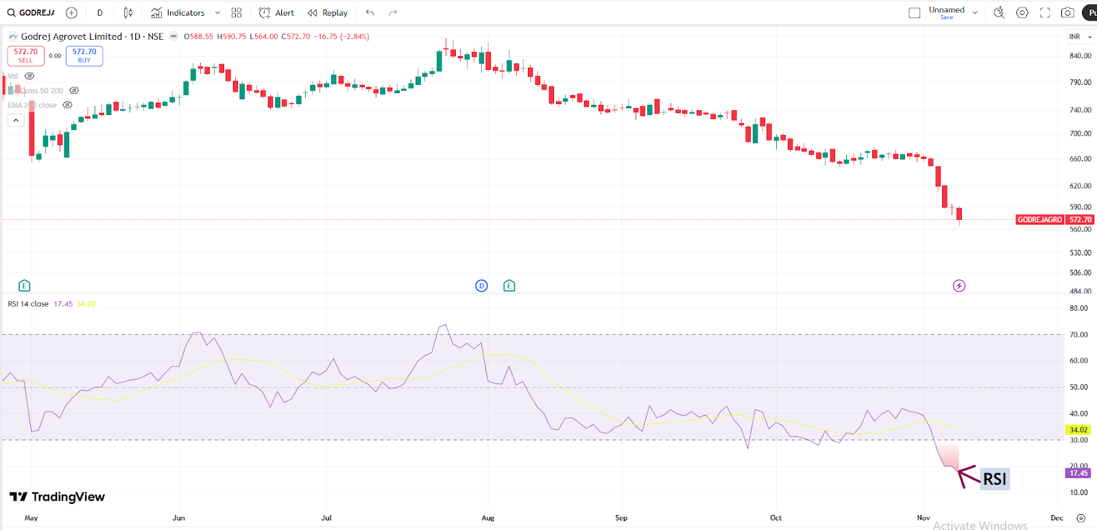This screenshot has width=1097, height=530.
Task: Expand the Indicators dropdown arrow
Action: pyautogui.click(x=218, y=12)
